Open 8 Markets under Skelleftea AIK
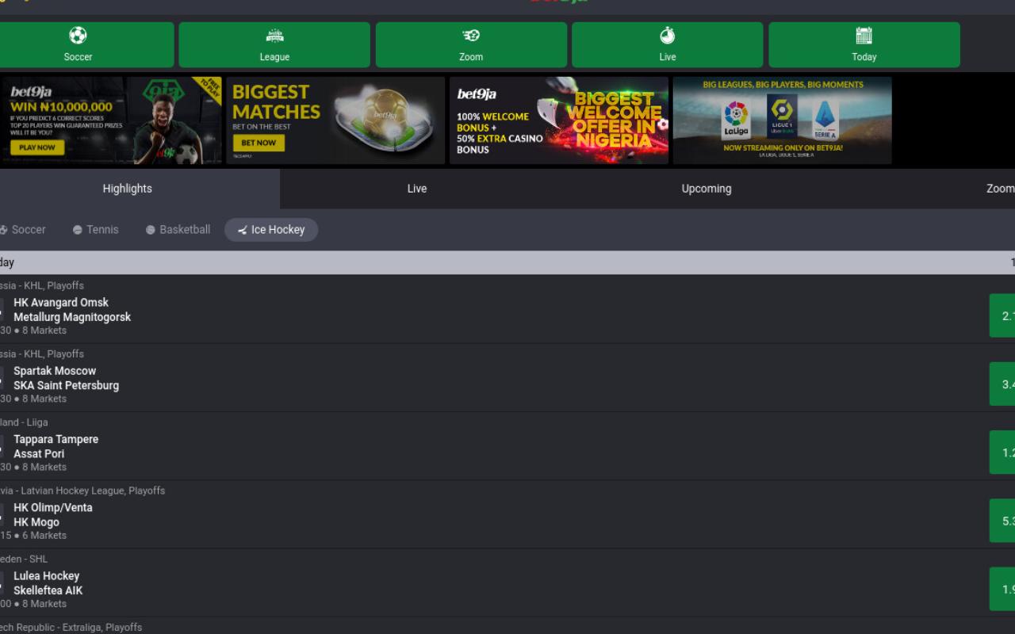1015x634 pixels. 44,604
